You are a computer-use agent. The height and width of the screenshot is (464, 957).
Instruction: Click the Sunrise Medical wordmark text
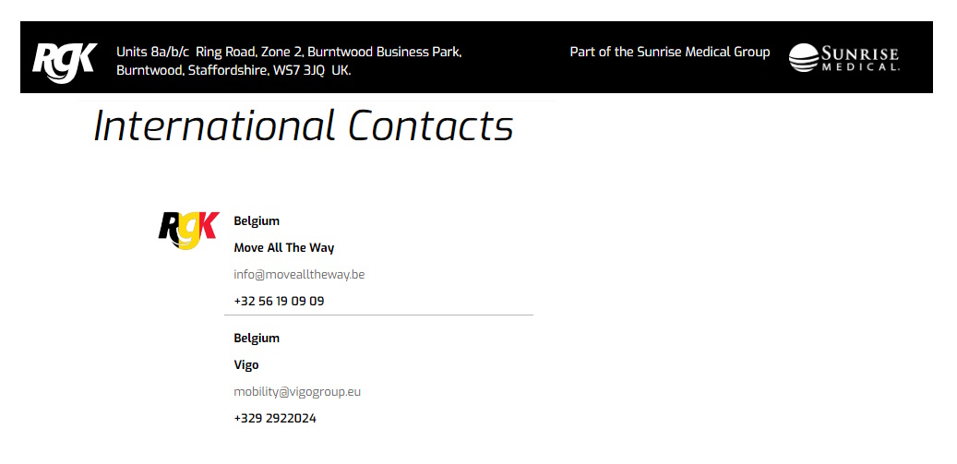tap(859, 53)
